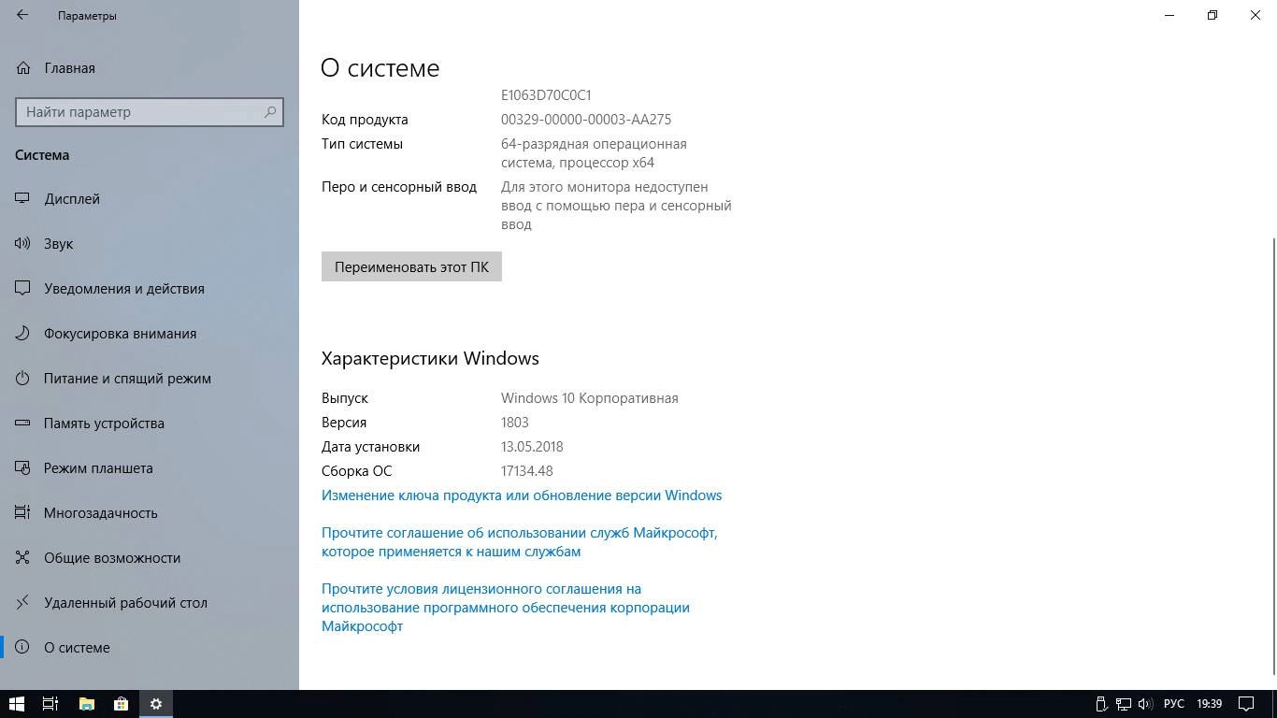This screenshot has width=1277, height=718.
Task: Click the Перо и сенсорный ввод label
Action: (399, 187)
